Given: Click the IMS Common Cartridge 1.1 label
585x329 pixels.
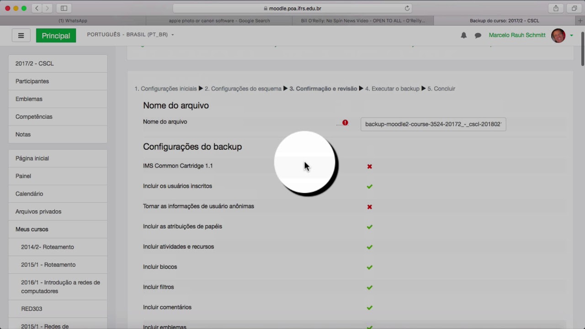Looking at the screenshot, I should pyautogui.click(x=178, y=166).
